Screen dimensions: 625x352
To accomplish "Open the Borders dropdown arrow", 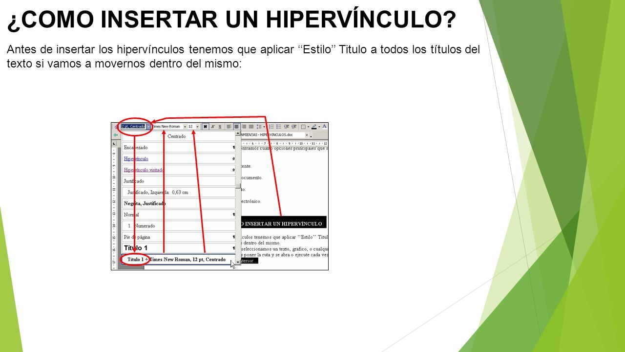I will coord(309,126).
